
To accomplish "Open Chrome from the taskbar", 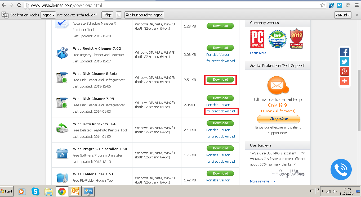I will (62, 191).
